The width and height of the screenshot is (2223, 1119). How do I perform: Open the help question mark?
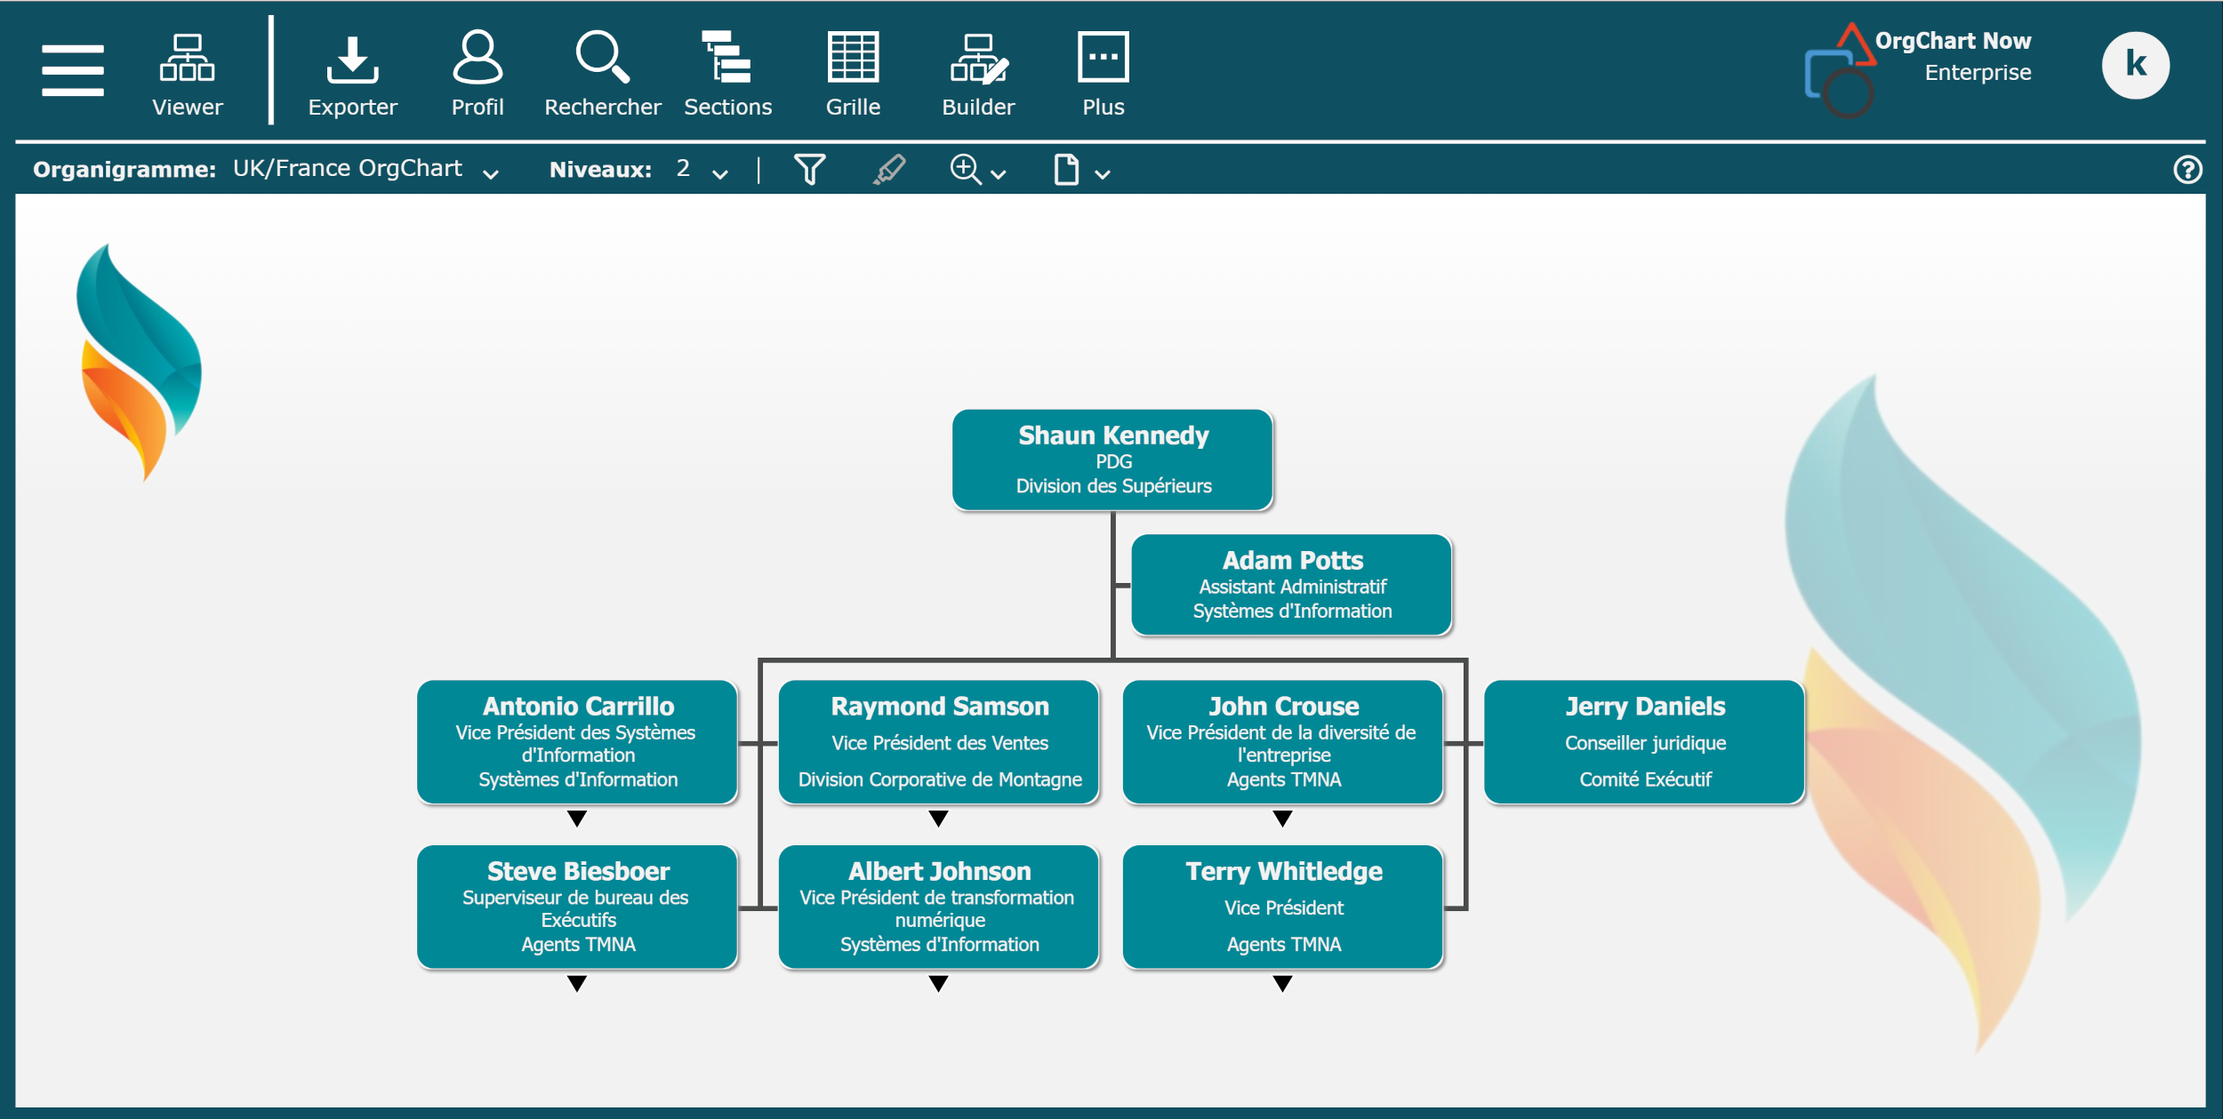2187,169
